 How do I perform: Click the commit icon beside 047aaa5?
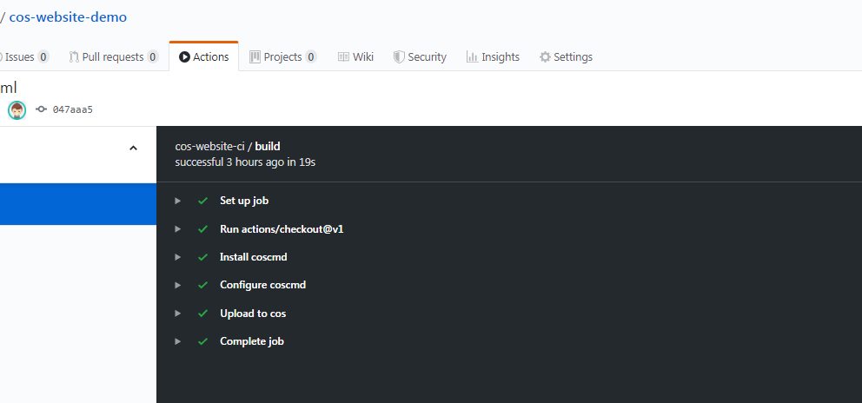[41, 109]
